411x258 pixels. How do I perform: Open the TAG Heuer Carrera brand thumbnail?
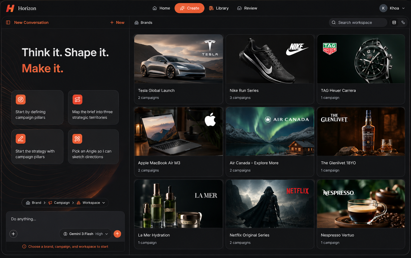(x=361, y=59)
